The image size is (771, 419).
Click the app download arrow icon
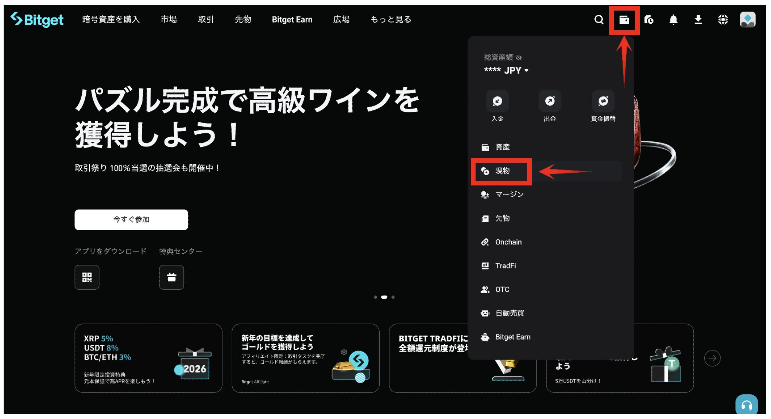[x=698, y=20]
